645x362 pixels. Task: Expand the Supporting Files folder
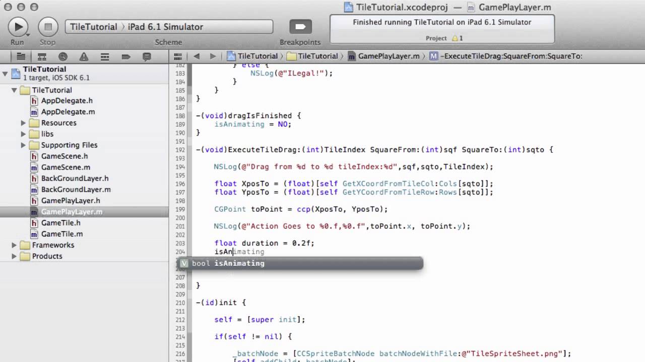23,145
